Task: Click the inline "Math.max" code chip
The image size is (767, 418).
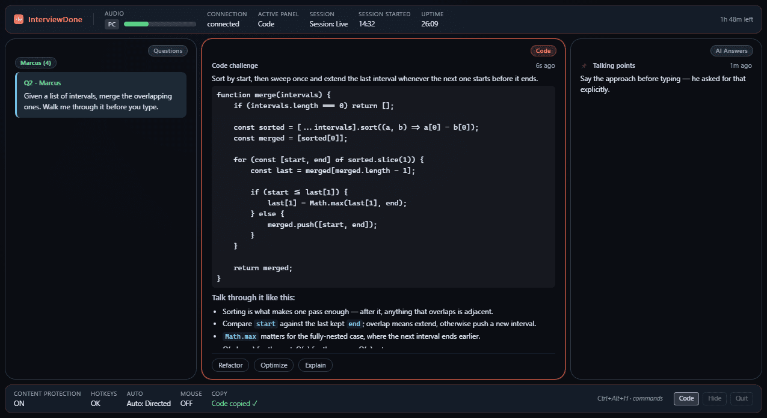Action: click(x=241, y=336)
